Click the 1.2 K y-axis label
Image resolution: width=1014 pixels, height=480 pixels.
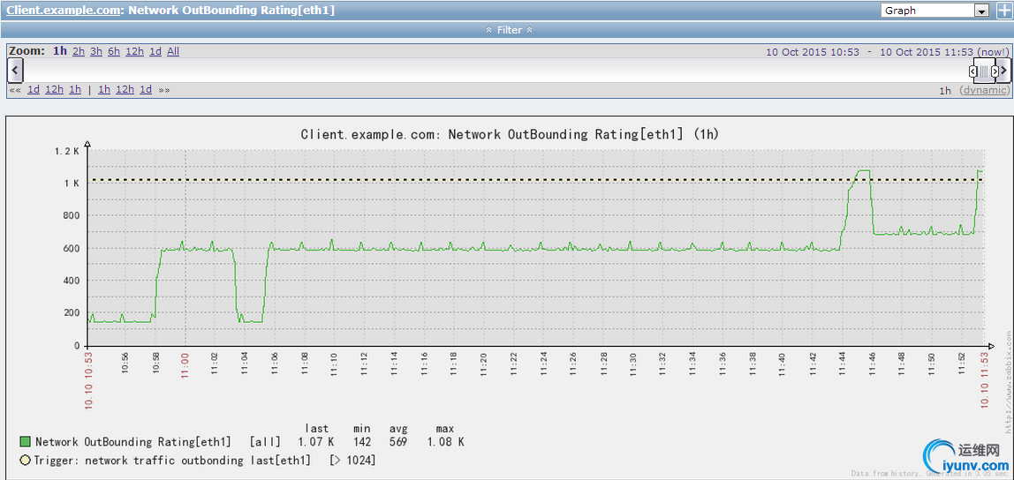coord(66,151)
